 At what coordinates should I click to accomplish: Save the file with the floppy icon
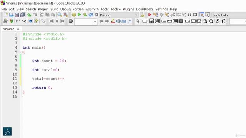coord(17,15)
